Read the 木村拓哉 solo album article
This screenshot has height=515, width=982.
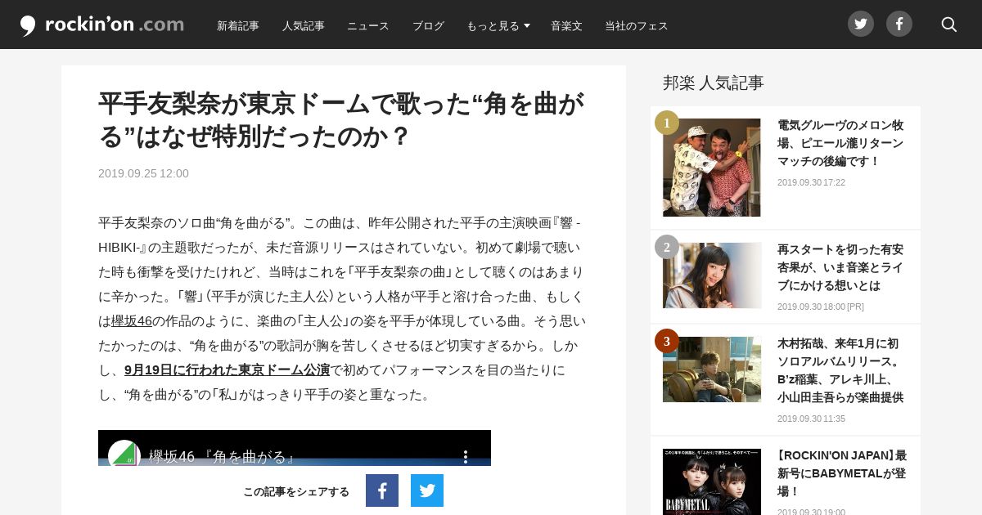840,370
